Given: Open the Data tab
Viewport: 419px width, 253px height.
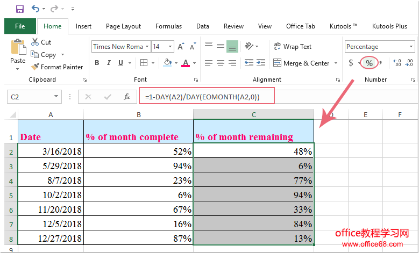Looking at the screenshot, I should pos(203,26).
